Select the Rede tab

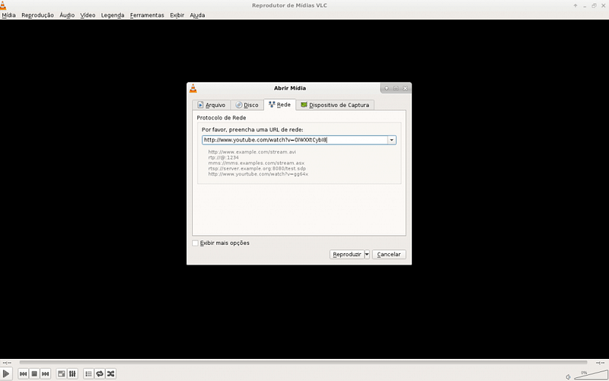(x=279, y=105)
